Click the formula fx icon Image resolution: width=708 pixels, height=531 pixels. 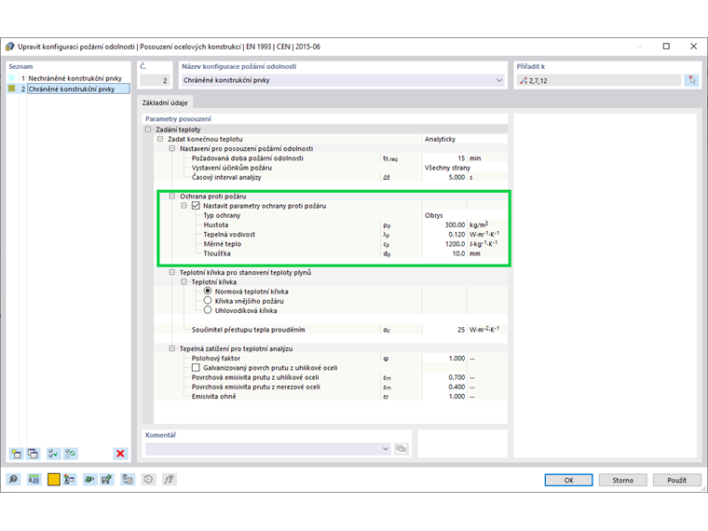(x=169, y=480)
